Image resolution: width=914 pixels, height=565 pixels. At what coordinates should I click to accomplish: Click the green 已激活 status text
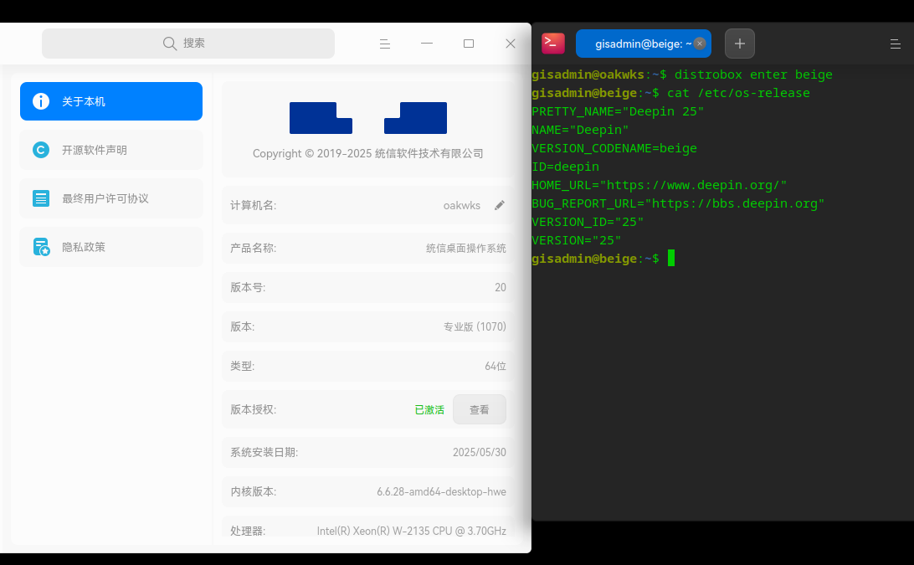point(429,410)
